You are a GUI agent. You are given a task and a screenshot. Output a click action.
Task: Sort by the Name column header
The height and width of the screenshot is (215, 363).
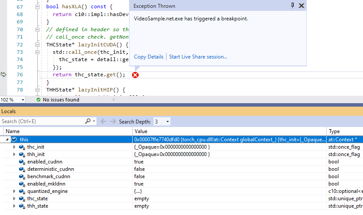[x=68, y=131]
